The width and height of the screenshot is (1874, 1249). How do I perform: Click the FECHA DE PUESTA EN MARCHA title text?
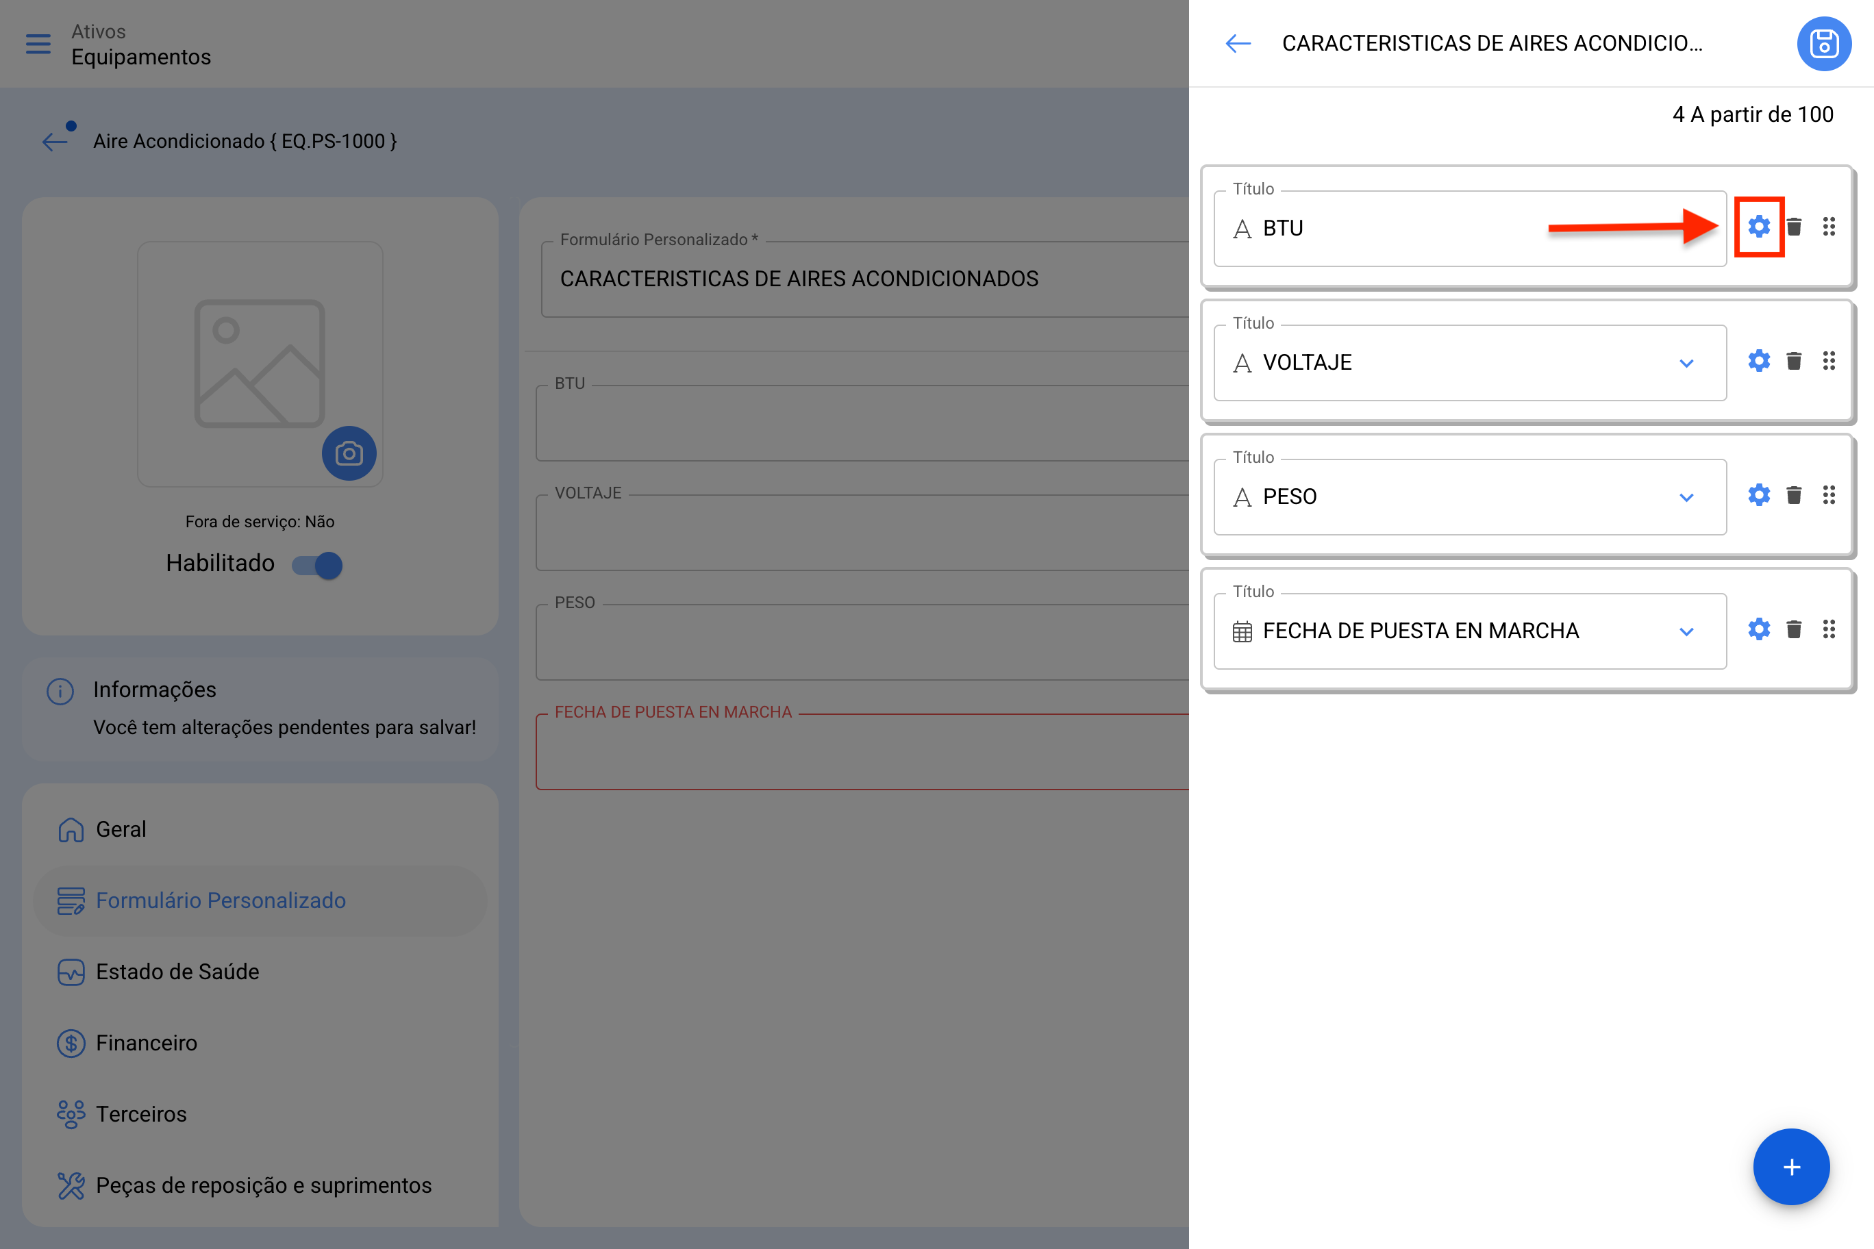1421,631
